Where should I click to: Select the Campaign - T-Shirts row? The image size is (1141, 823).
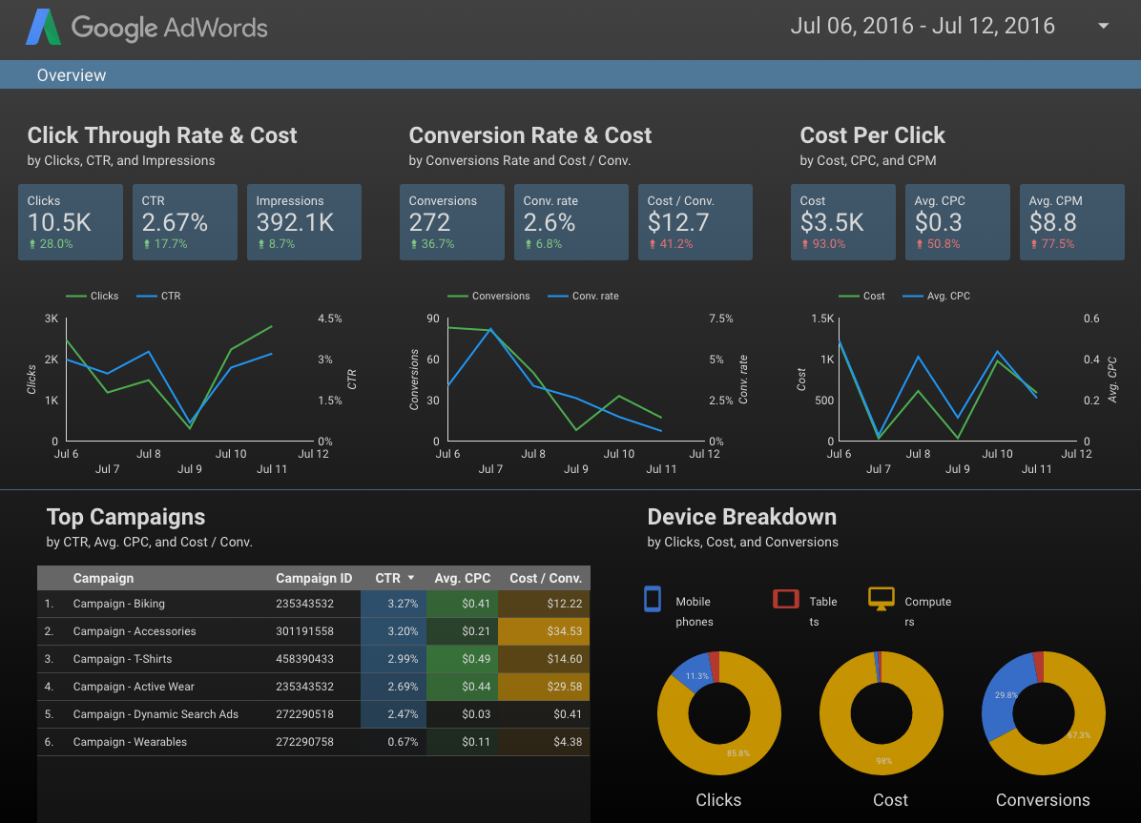point(314,659)
